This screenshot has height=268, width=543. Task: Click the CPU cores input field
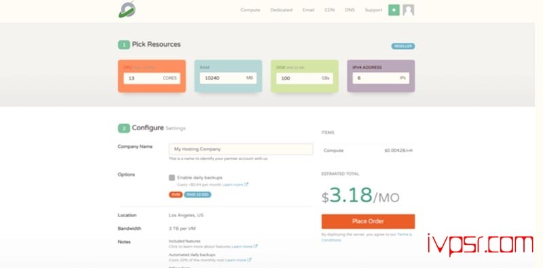click(152, 78)
